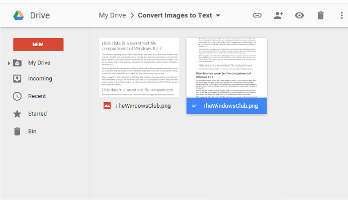Open Convert Images to Text folder dropdown
The image size is (348, 200).
[218, 15]
